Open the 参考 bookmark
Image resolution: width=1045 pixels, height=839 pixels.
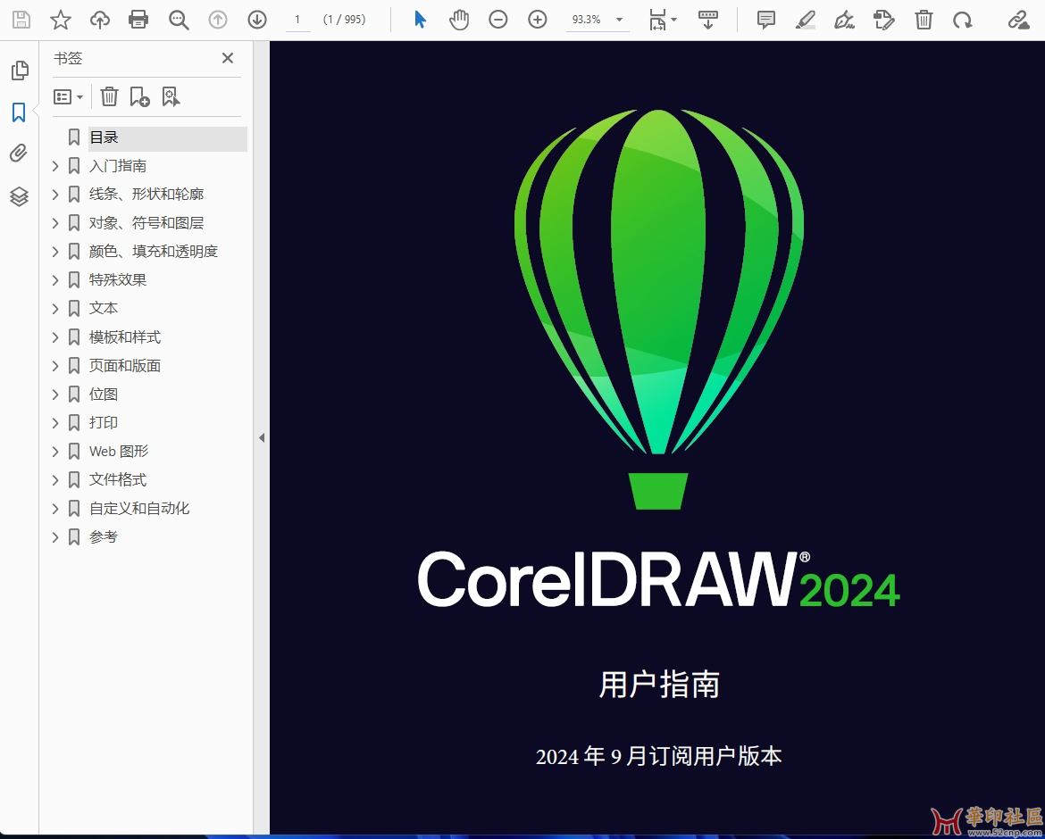coord(104,537)
